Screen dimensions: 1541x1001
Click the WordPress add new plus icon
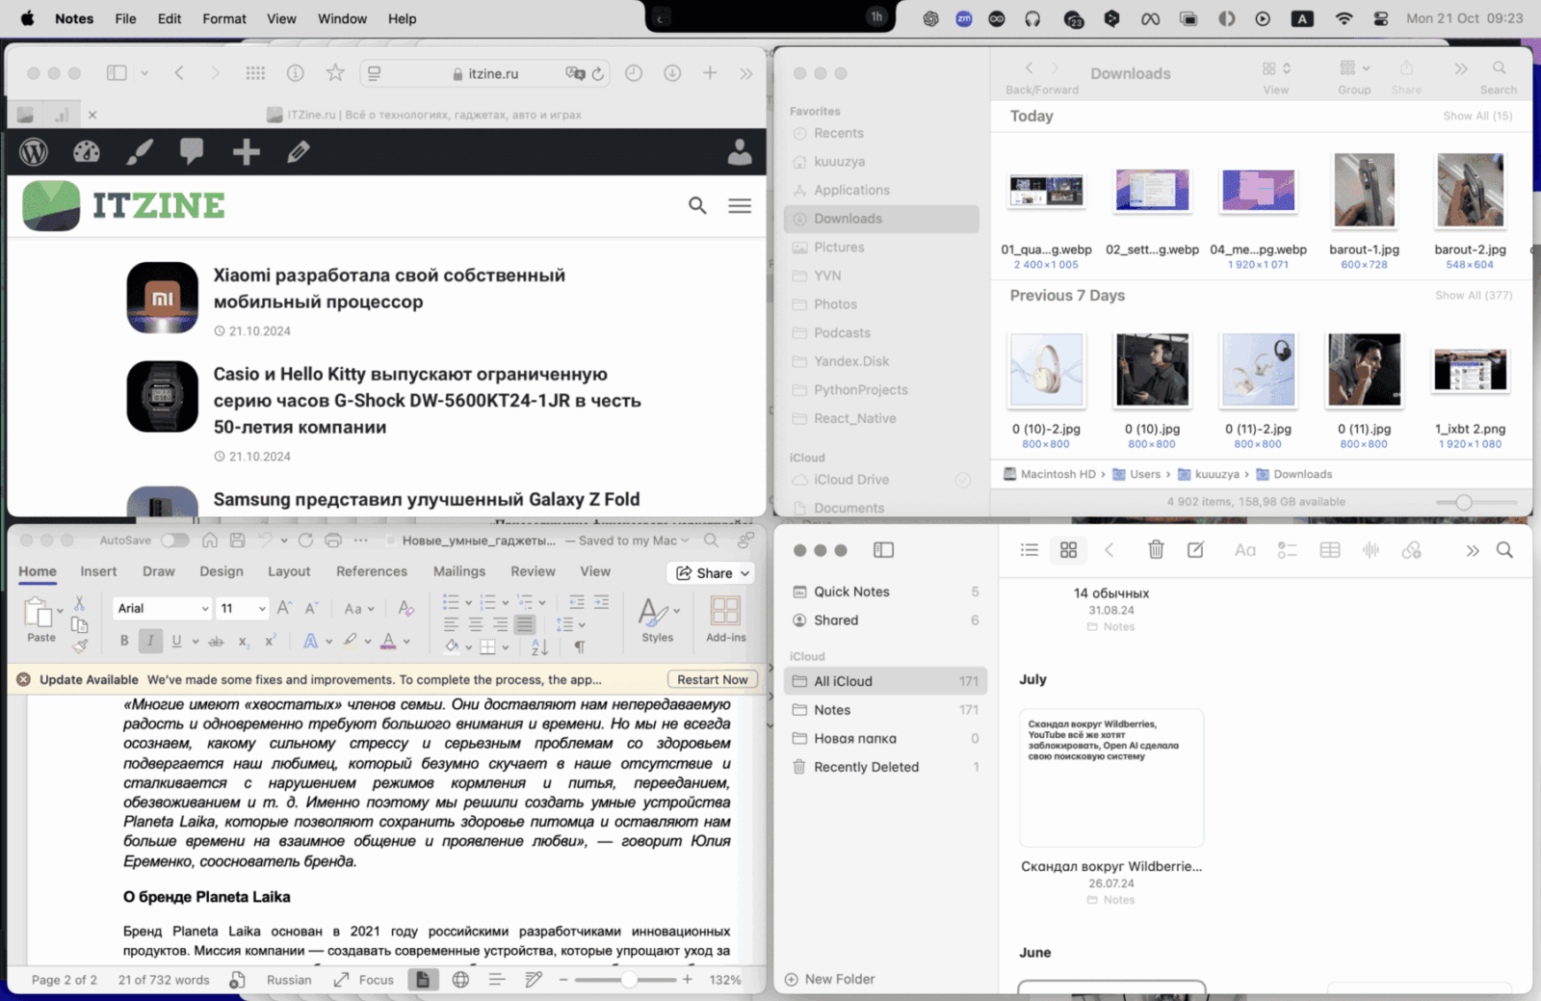pos(246,151)
